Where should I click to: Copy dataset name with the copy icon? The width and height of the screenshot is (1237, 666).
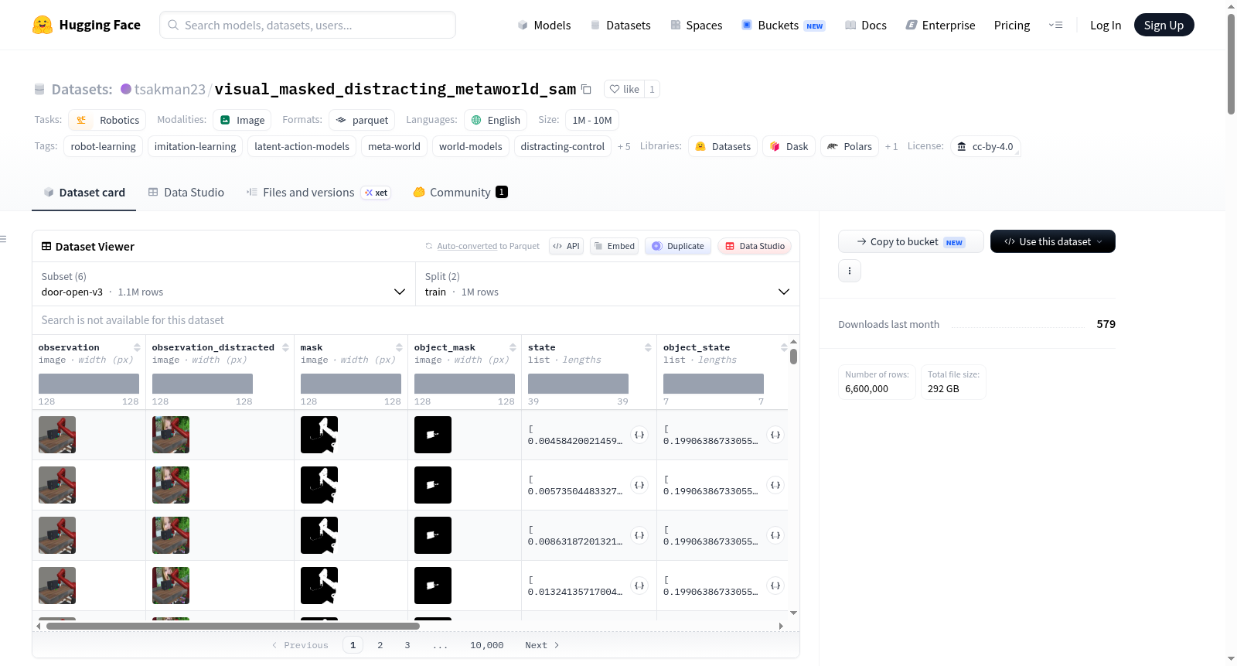coord(586,89)
